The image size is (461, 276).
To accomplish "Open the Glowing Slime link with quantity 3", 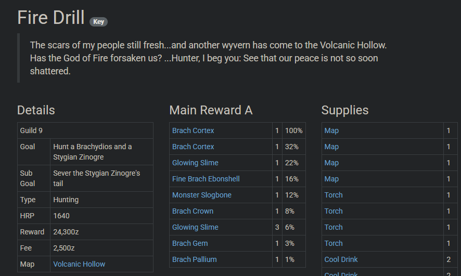I will (195, 227).
